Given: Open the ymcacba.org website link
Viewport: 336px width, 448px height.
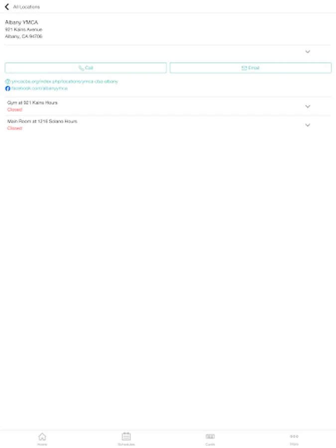Looking at the screenshot, I should pyautogui.click(x=65, y=82).
